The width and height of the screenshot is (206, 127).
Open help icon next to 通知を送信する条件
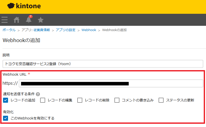pyautogui.click(x=38, y=94)
